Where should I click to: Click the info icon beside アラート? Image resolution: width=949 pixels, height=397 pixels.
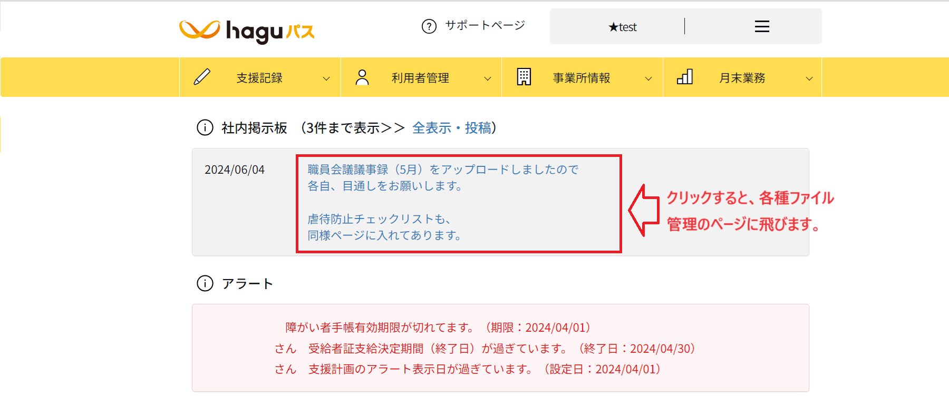coord(205,283)
